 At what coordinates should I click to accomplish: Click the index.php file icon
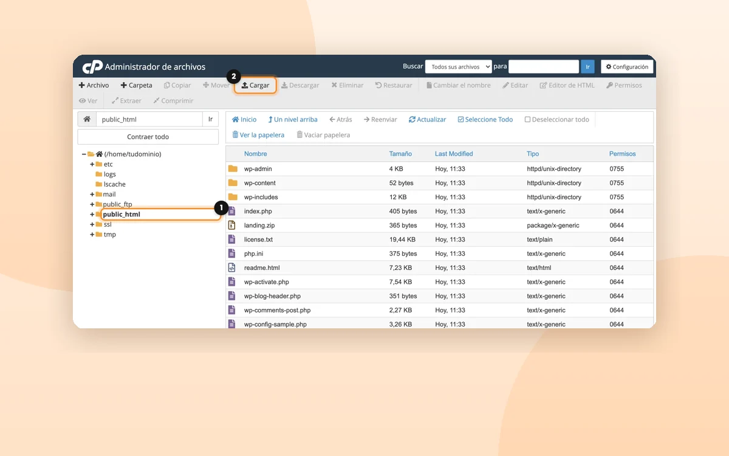(x=231, y=211)
